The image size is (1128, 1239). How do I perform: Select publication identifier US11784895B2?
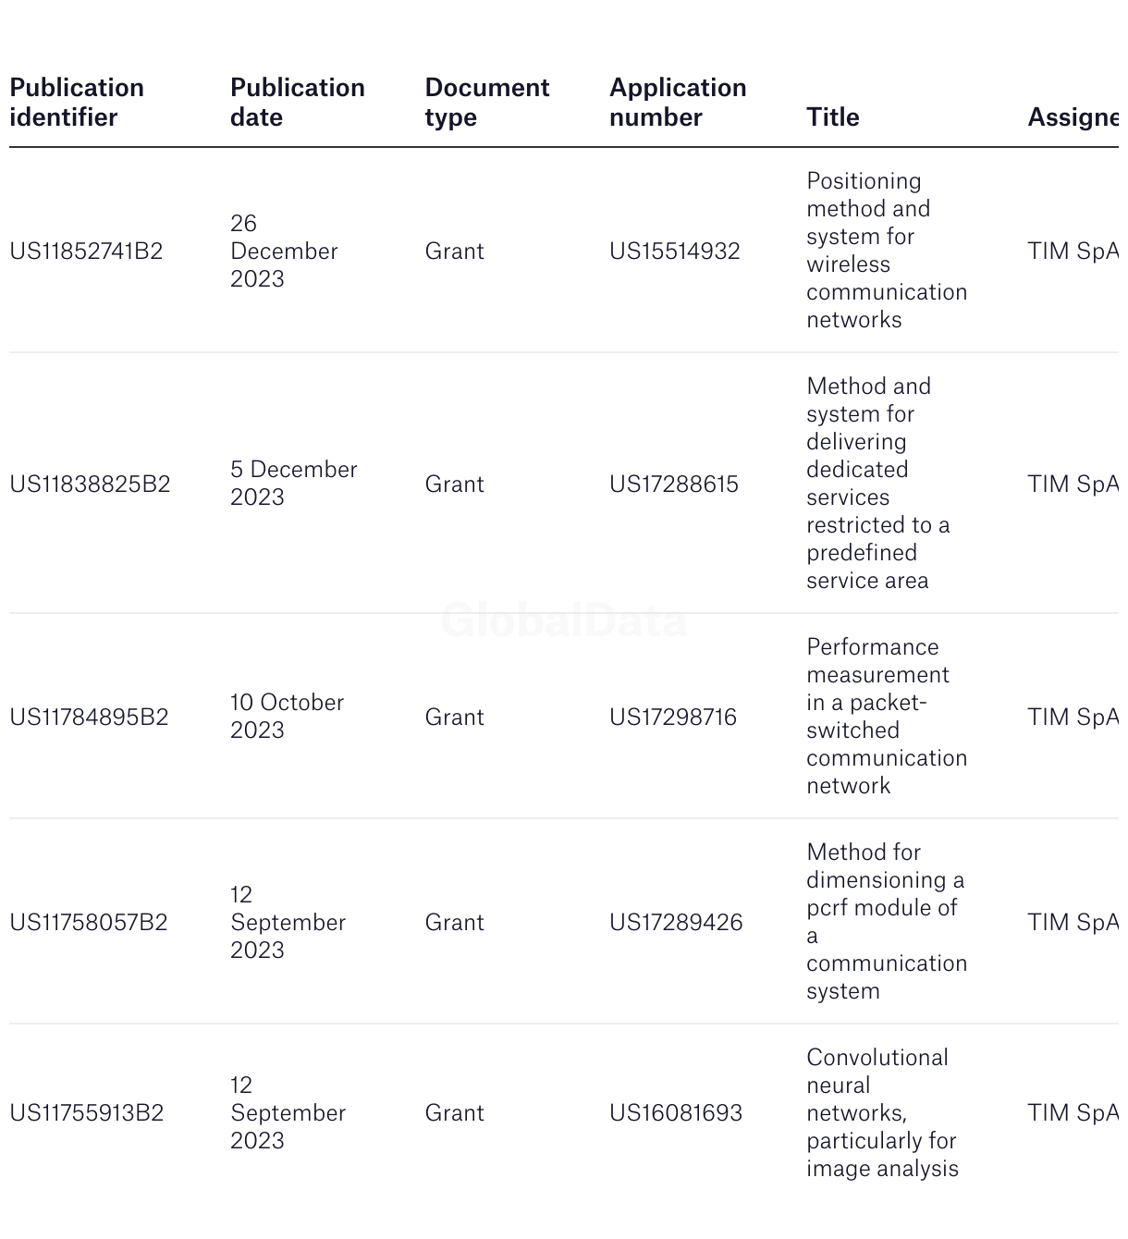[x=89, y=718]
